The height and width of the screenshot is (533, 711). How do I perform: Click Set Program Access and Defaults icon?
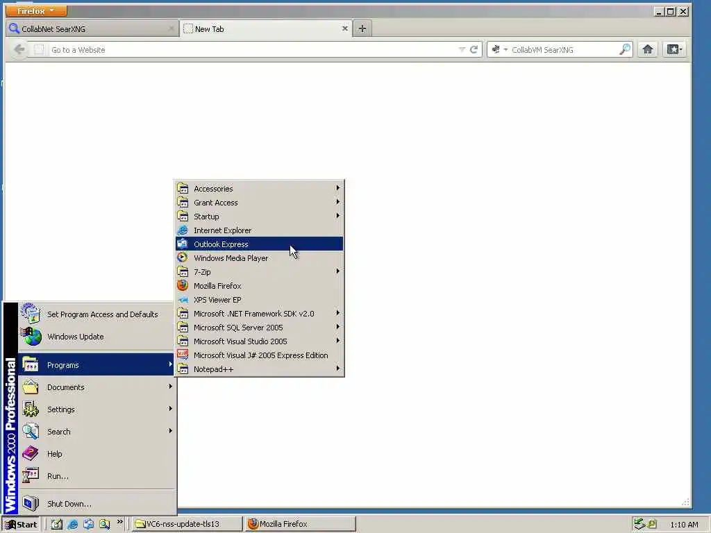pos(31,314)
